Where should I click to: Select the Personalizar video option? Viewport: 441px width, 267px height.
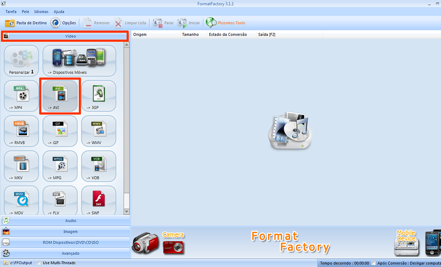point(22,61)
